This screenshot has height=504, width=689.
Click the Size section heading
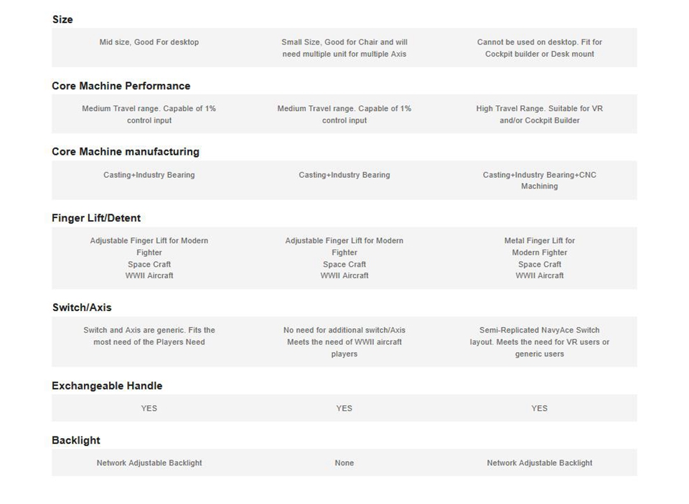point(62,19)
